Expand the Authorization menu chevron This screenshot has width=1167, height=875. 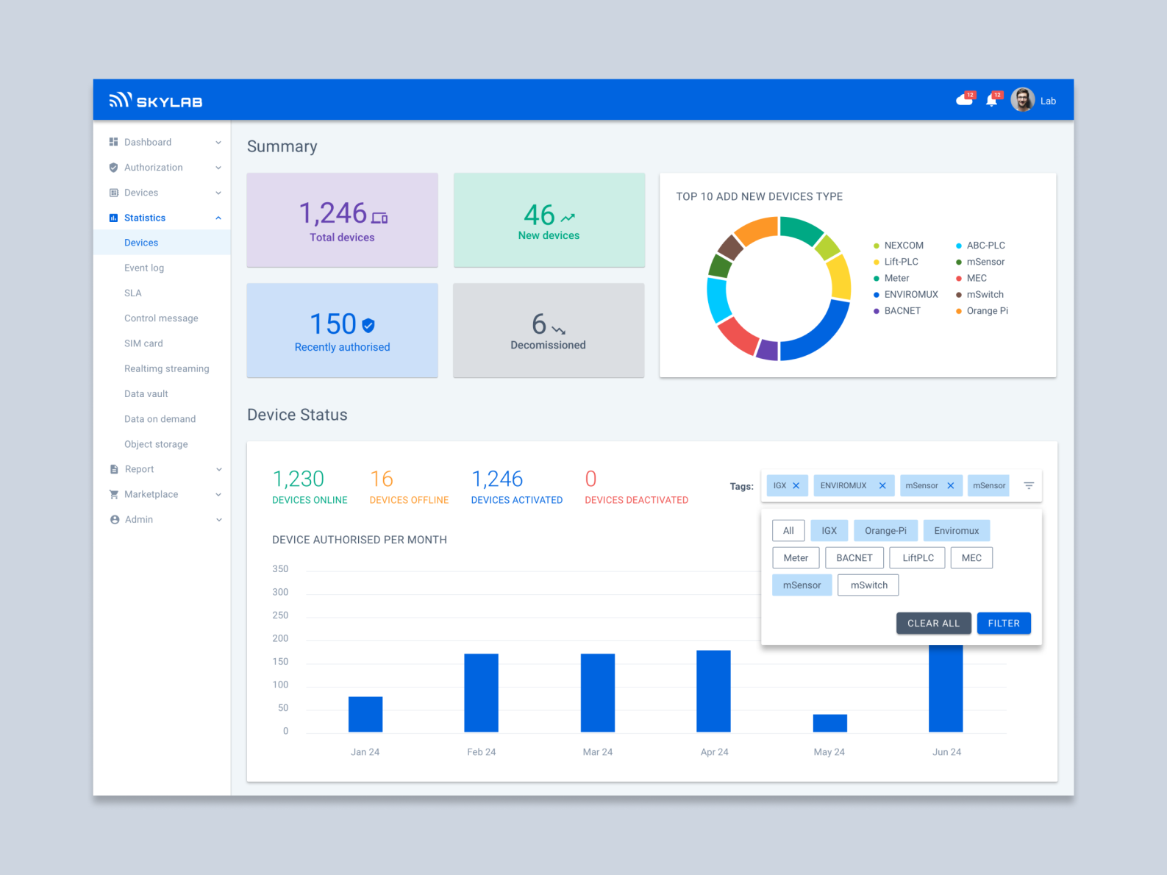pos(218,168)
